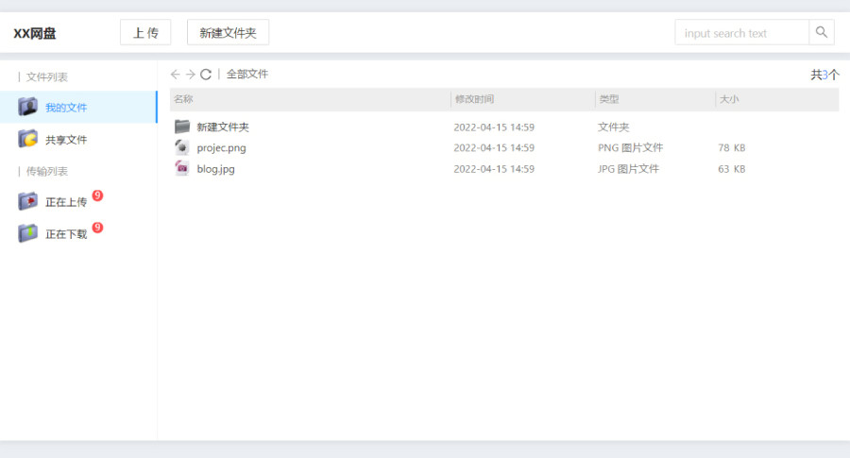Click the blog.jpg file icon
This screenshot has width=850, height=458.
tap(182, 169)
